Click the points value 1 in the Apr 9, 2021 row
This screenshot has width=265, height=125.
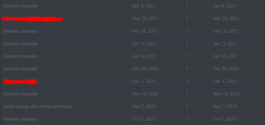tap(187, 6)
